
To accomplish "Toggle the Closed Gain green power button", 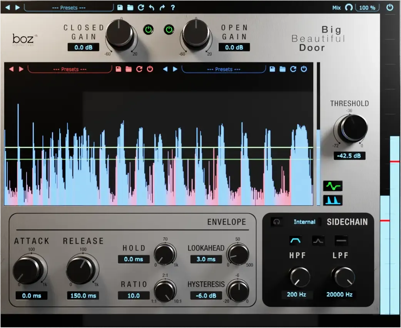I will pos(148,30).
